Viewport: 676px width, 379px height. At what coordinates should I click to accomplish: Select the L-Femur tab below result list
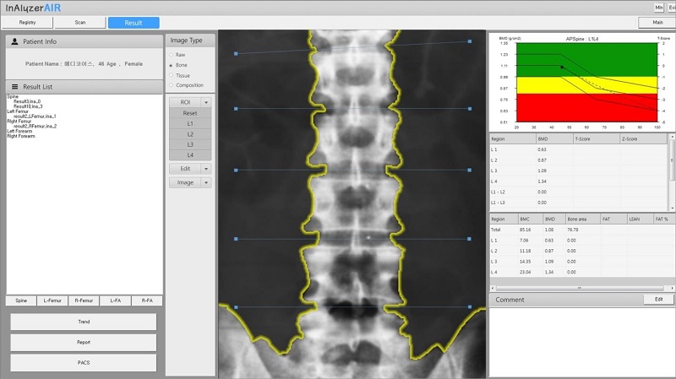pyautogui.click(x=52, y=300)
